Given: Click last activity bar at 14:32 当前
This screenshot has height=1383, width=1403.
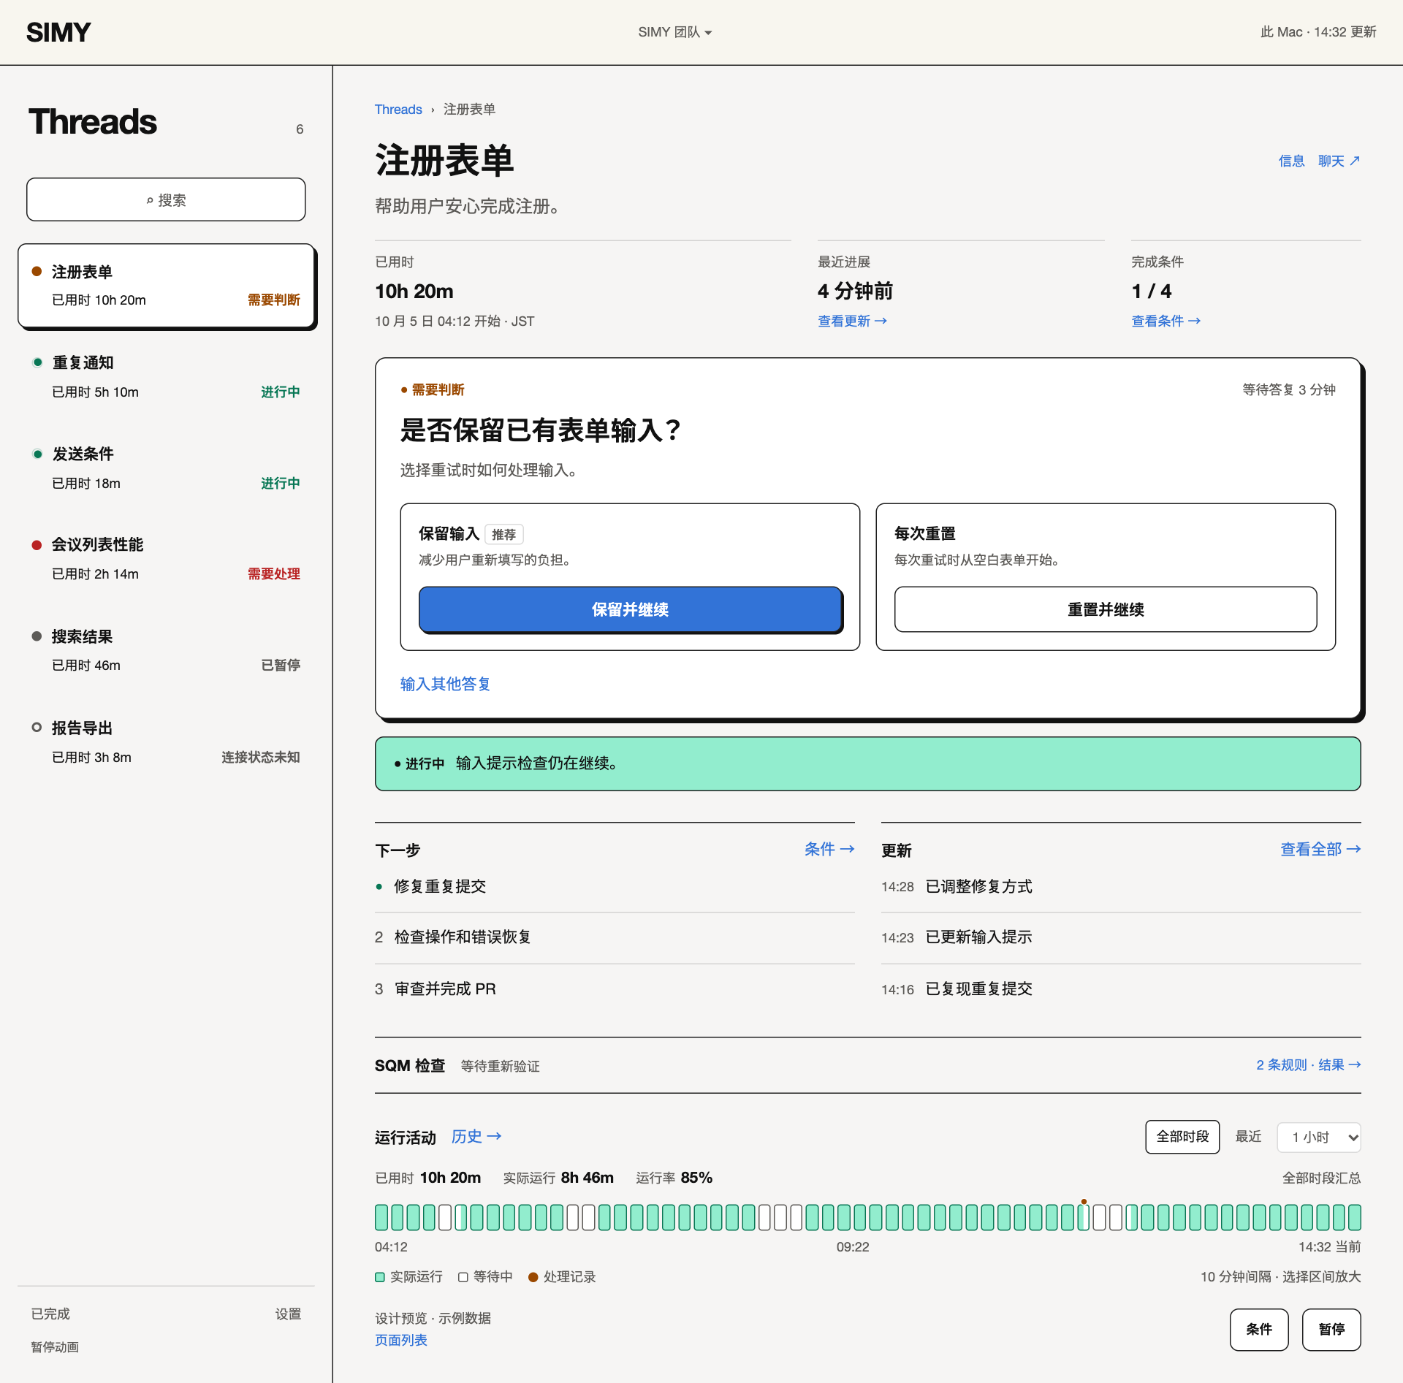Looking at the screenshot, I should coord(1355,1217).
